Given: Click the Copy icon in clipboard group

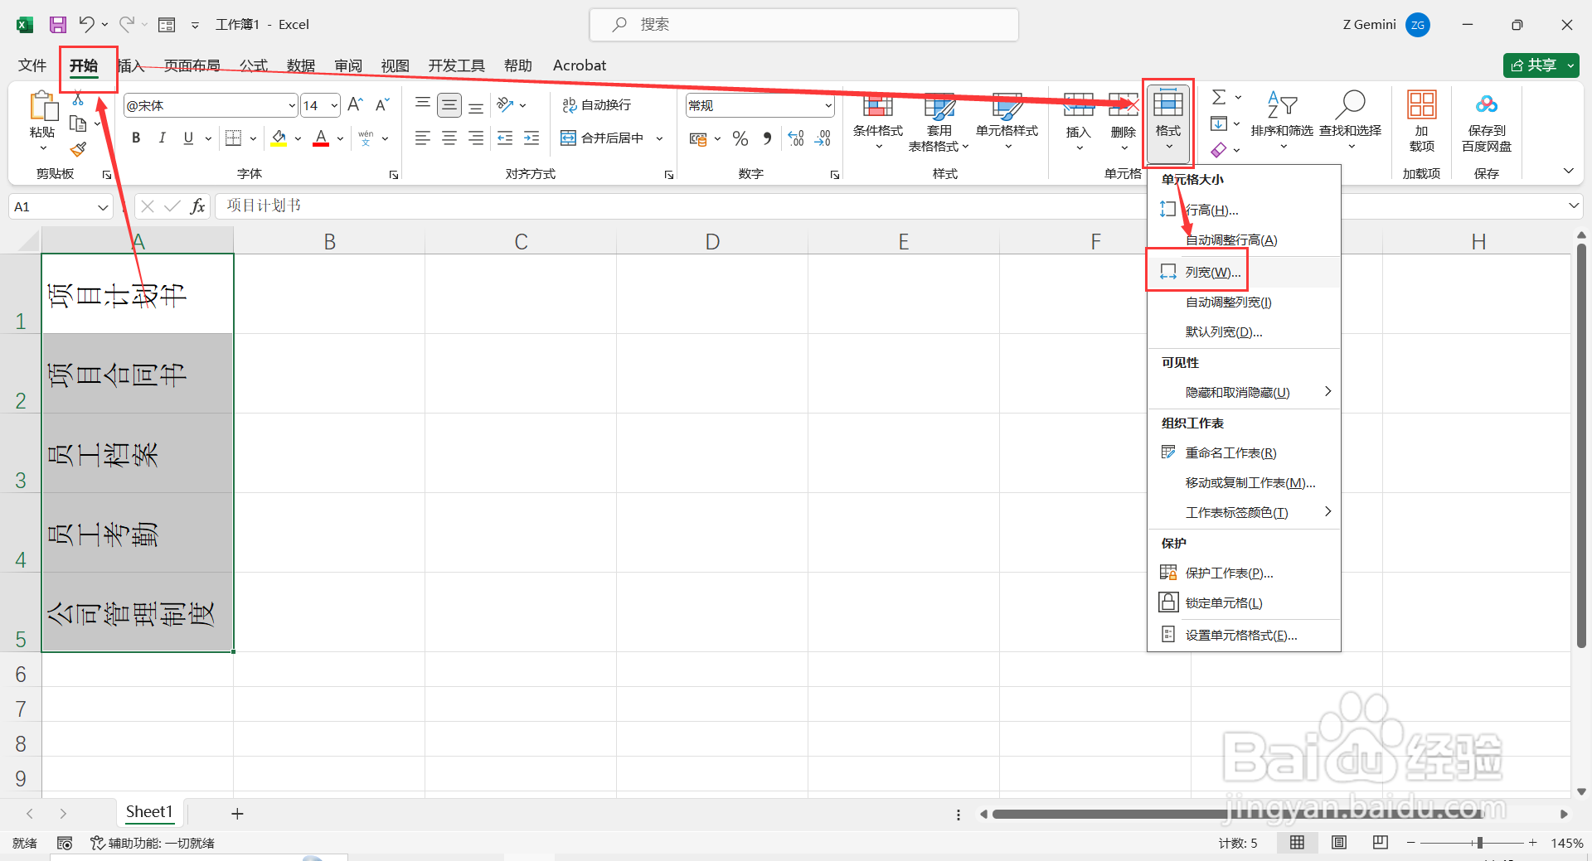Looking at the screenshot, I should (x=78, y=123).
